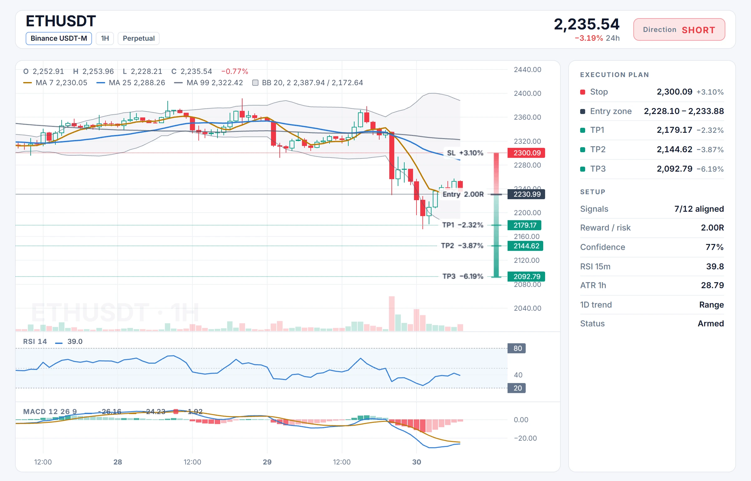Screen dimensions: 751x481
Task: Click the MACD 12 26 9 indicator label
Action: (x=50, y=411)
